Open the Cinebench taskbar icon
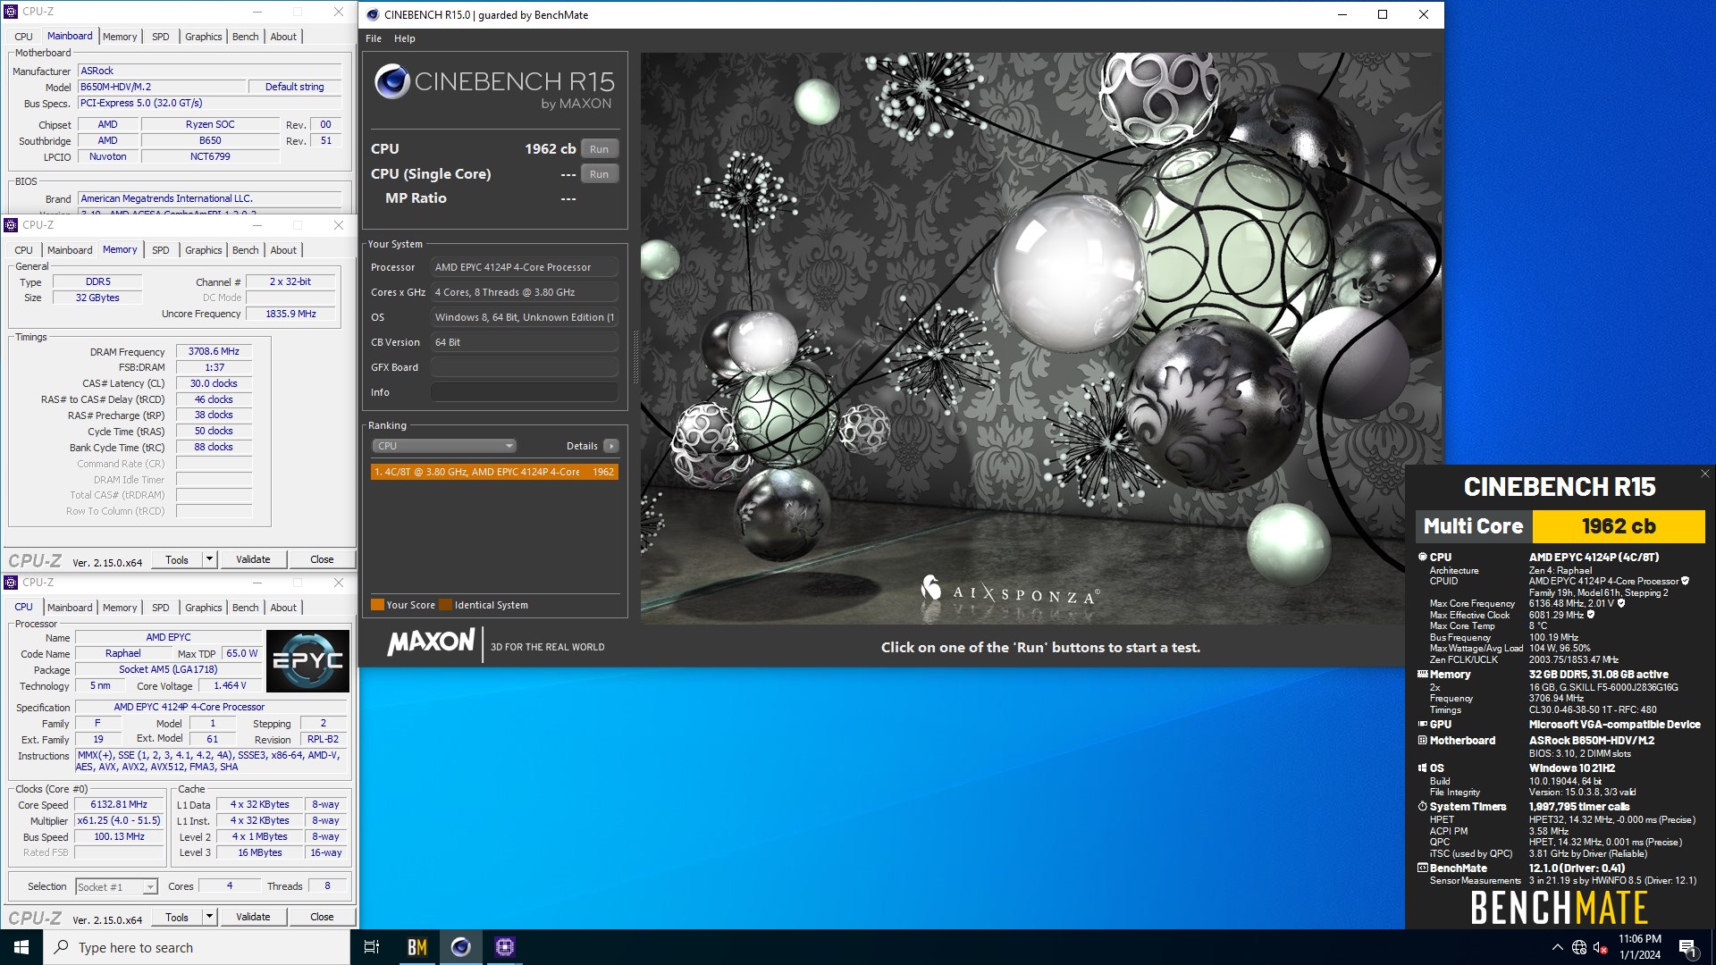Image resolution: width=1716 pixels, height=965 pixels. coord(461,947)
